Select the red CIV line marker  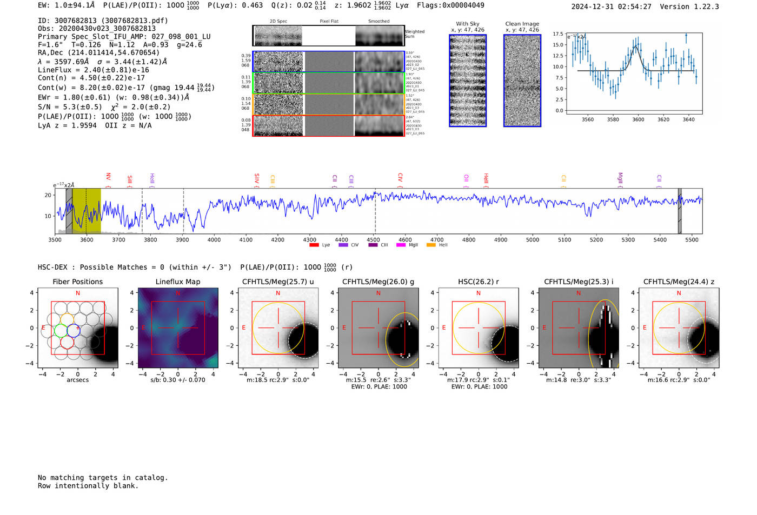click(x=400, y=178)
